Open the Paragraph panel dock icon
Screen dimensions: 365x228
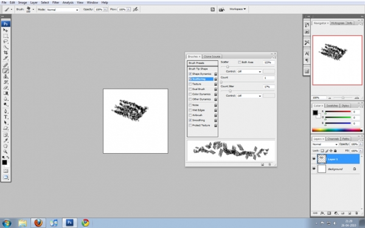pos(307,60)
